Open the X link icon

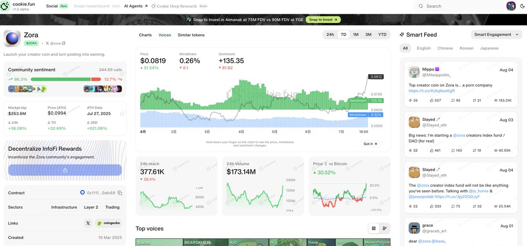[88, 223]
